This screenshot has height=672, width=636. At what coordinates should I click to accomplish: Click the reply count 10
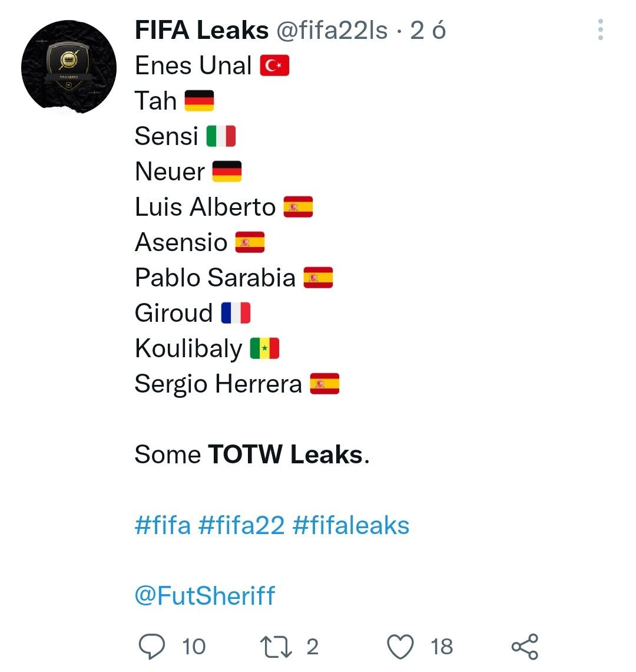pos(193,647)
